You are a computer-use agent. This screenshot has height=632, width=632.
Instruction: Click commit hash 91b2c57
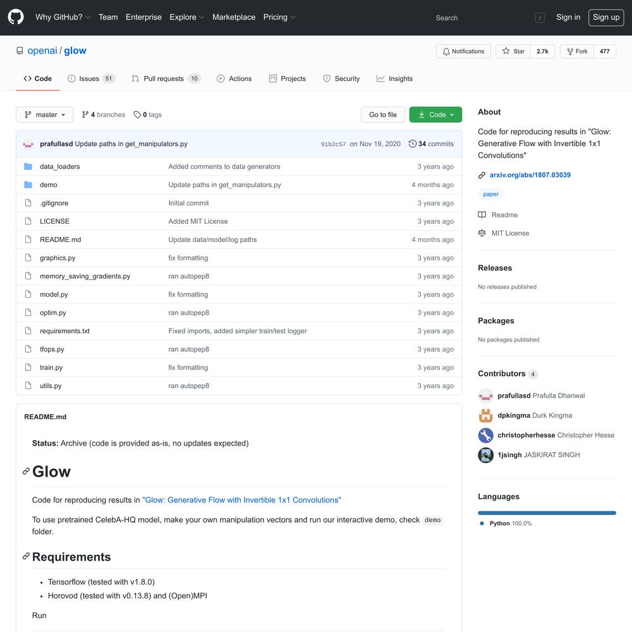click(x=333, y=144)
